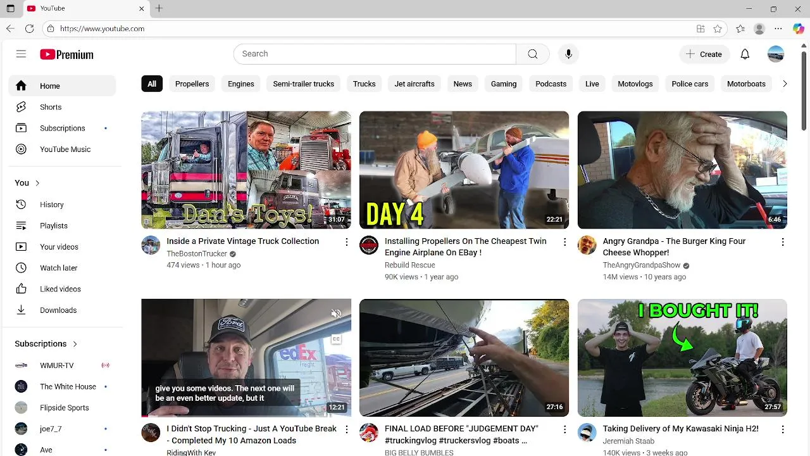The image size is (810, 456).
Task: Open browser Settings and more menu
Action: click(778, 28)
